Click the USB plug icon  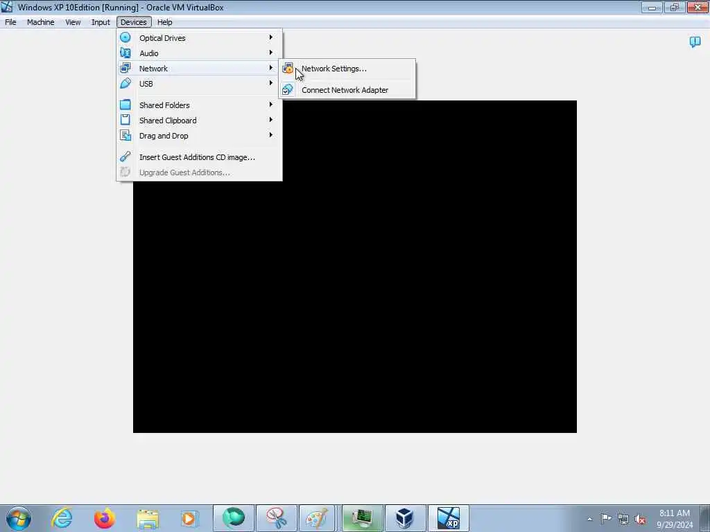(125, 83)
